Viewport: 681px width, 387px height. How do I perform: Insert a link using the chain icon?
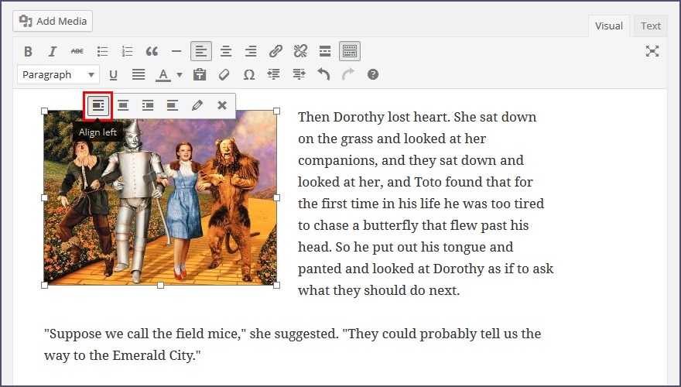click(x=275, y=52)
